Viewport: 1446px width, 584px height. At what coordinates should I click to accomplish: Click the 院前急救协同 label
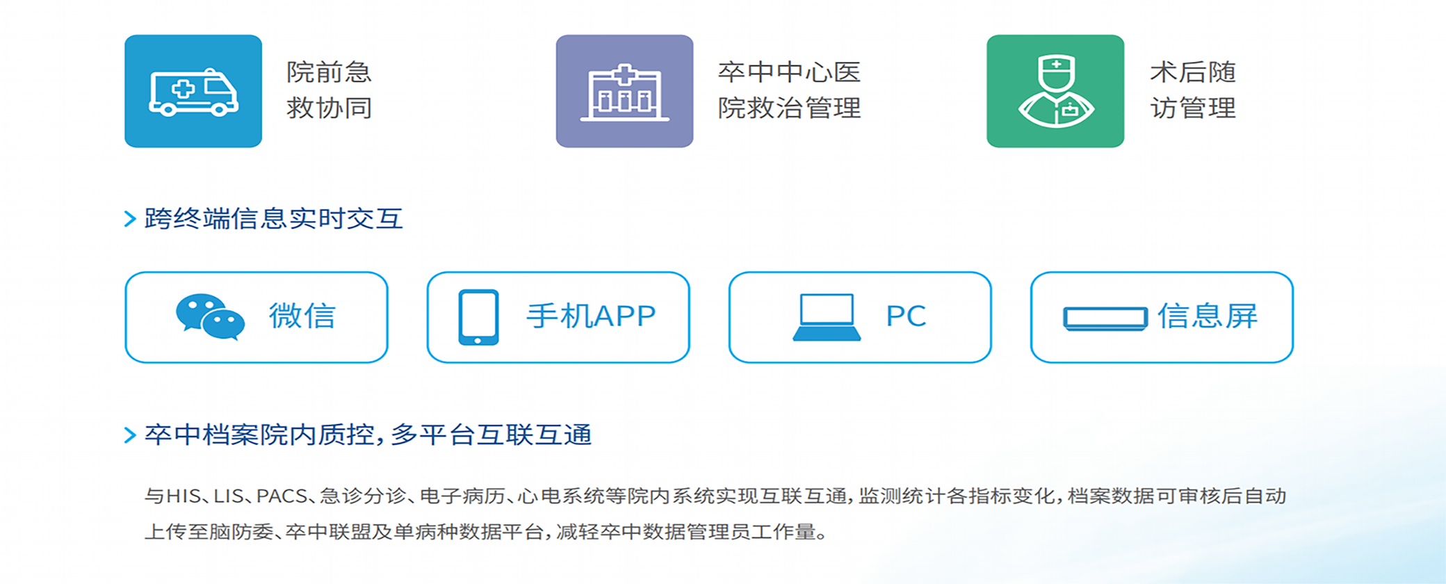(x=329, y=90)
